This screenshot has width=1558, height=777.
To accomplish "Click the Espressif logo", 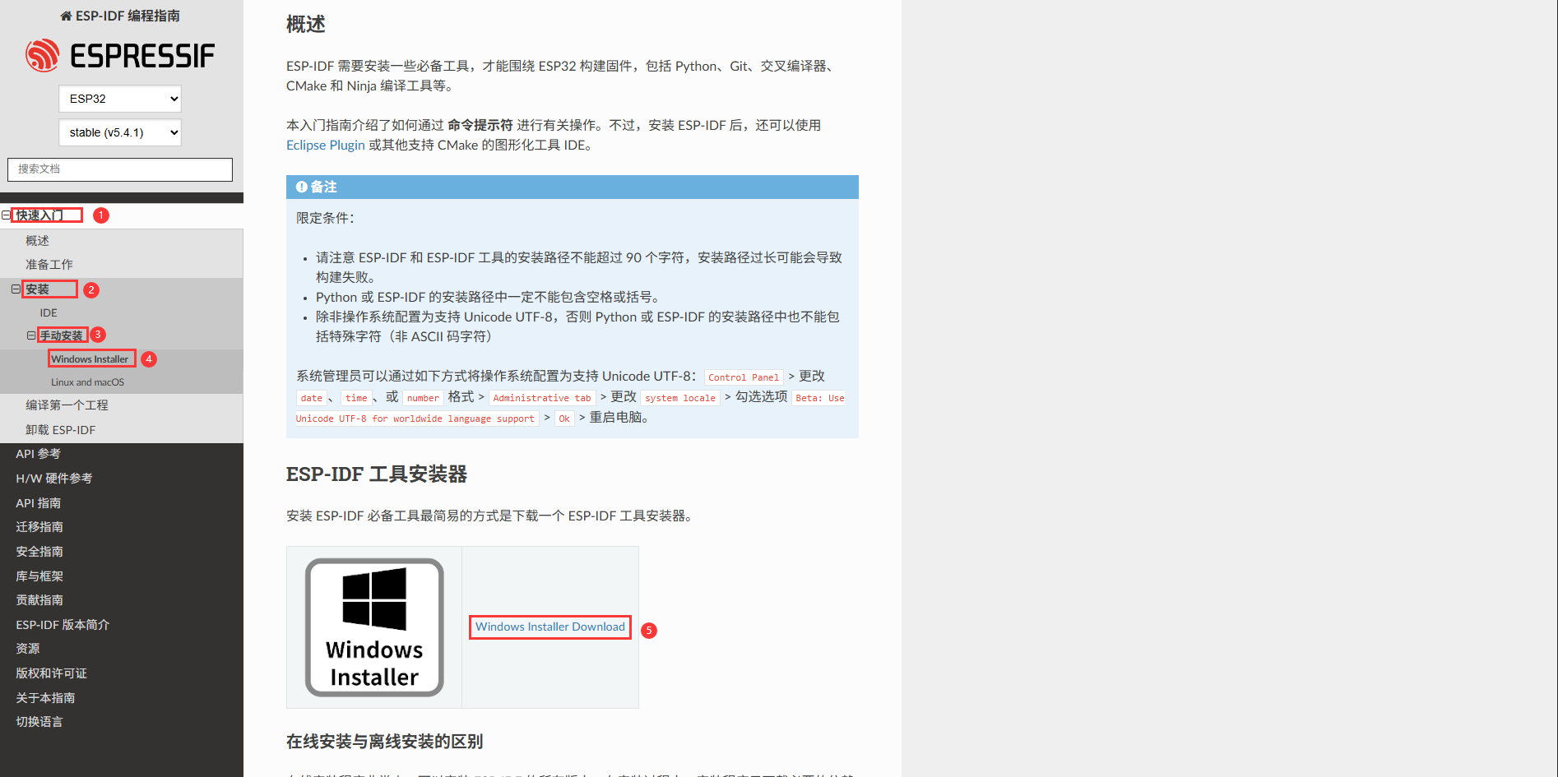I will tap(119, 54).
